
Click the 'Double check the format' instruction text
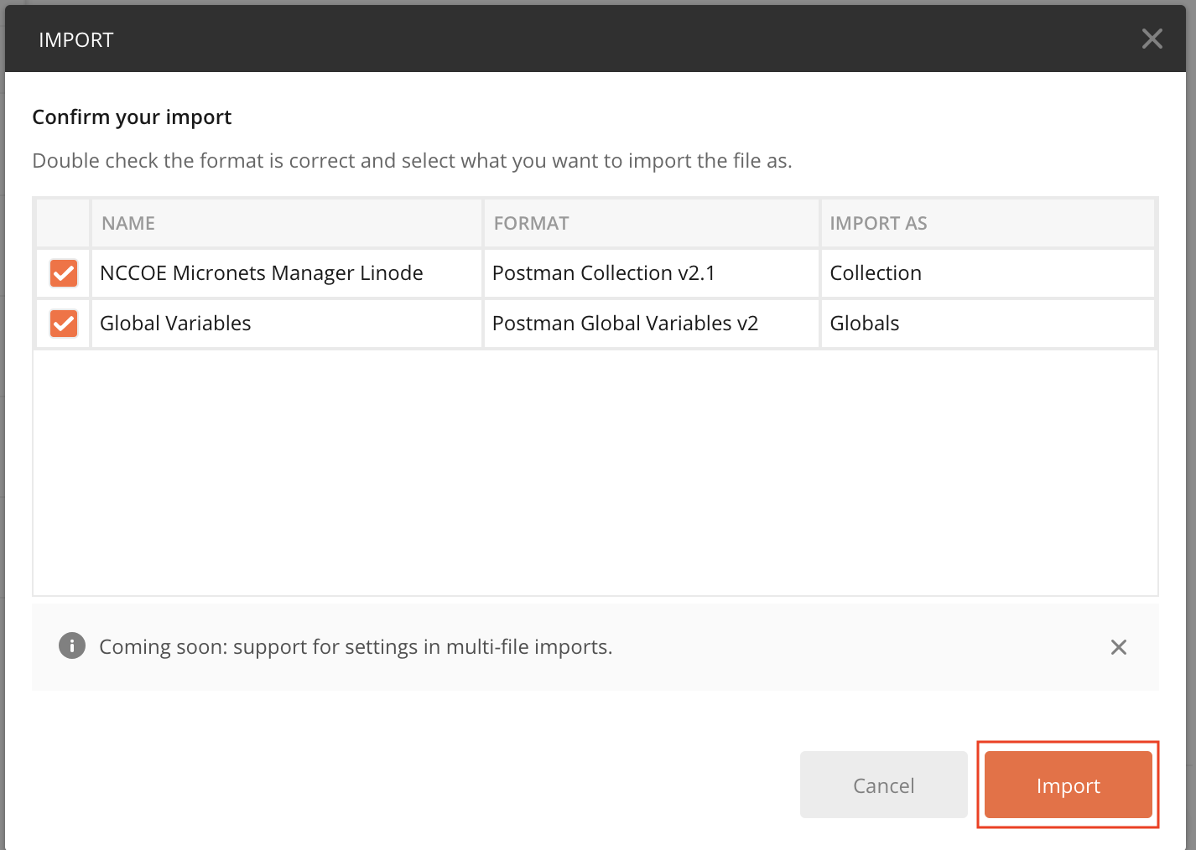[x=412, y=160]
